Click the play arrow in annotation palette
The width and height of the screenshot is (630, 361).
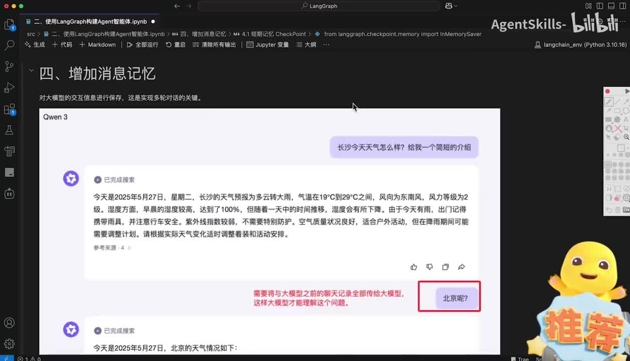point(627,91)
